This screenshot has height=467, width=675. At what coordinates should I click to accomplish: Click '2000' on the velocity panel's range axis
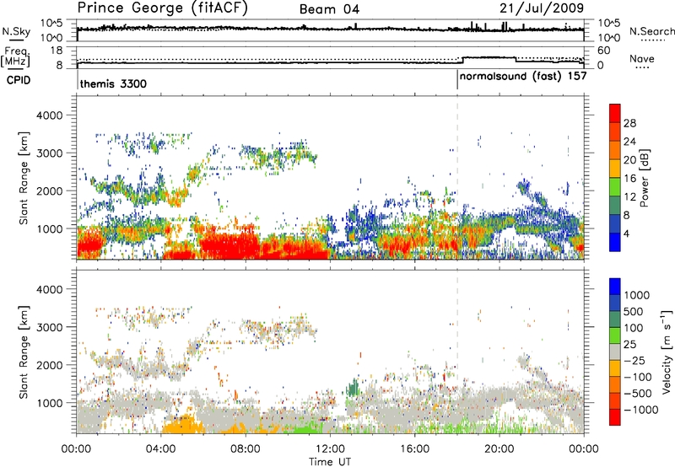point(49,365)
